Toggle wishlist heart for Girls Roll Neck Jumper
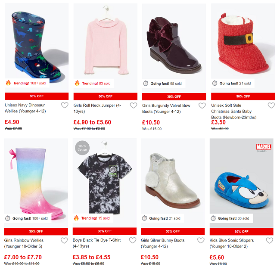This screenshot has height=270, width=280. coord(134,106)
